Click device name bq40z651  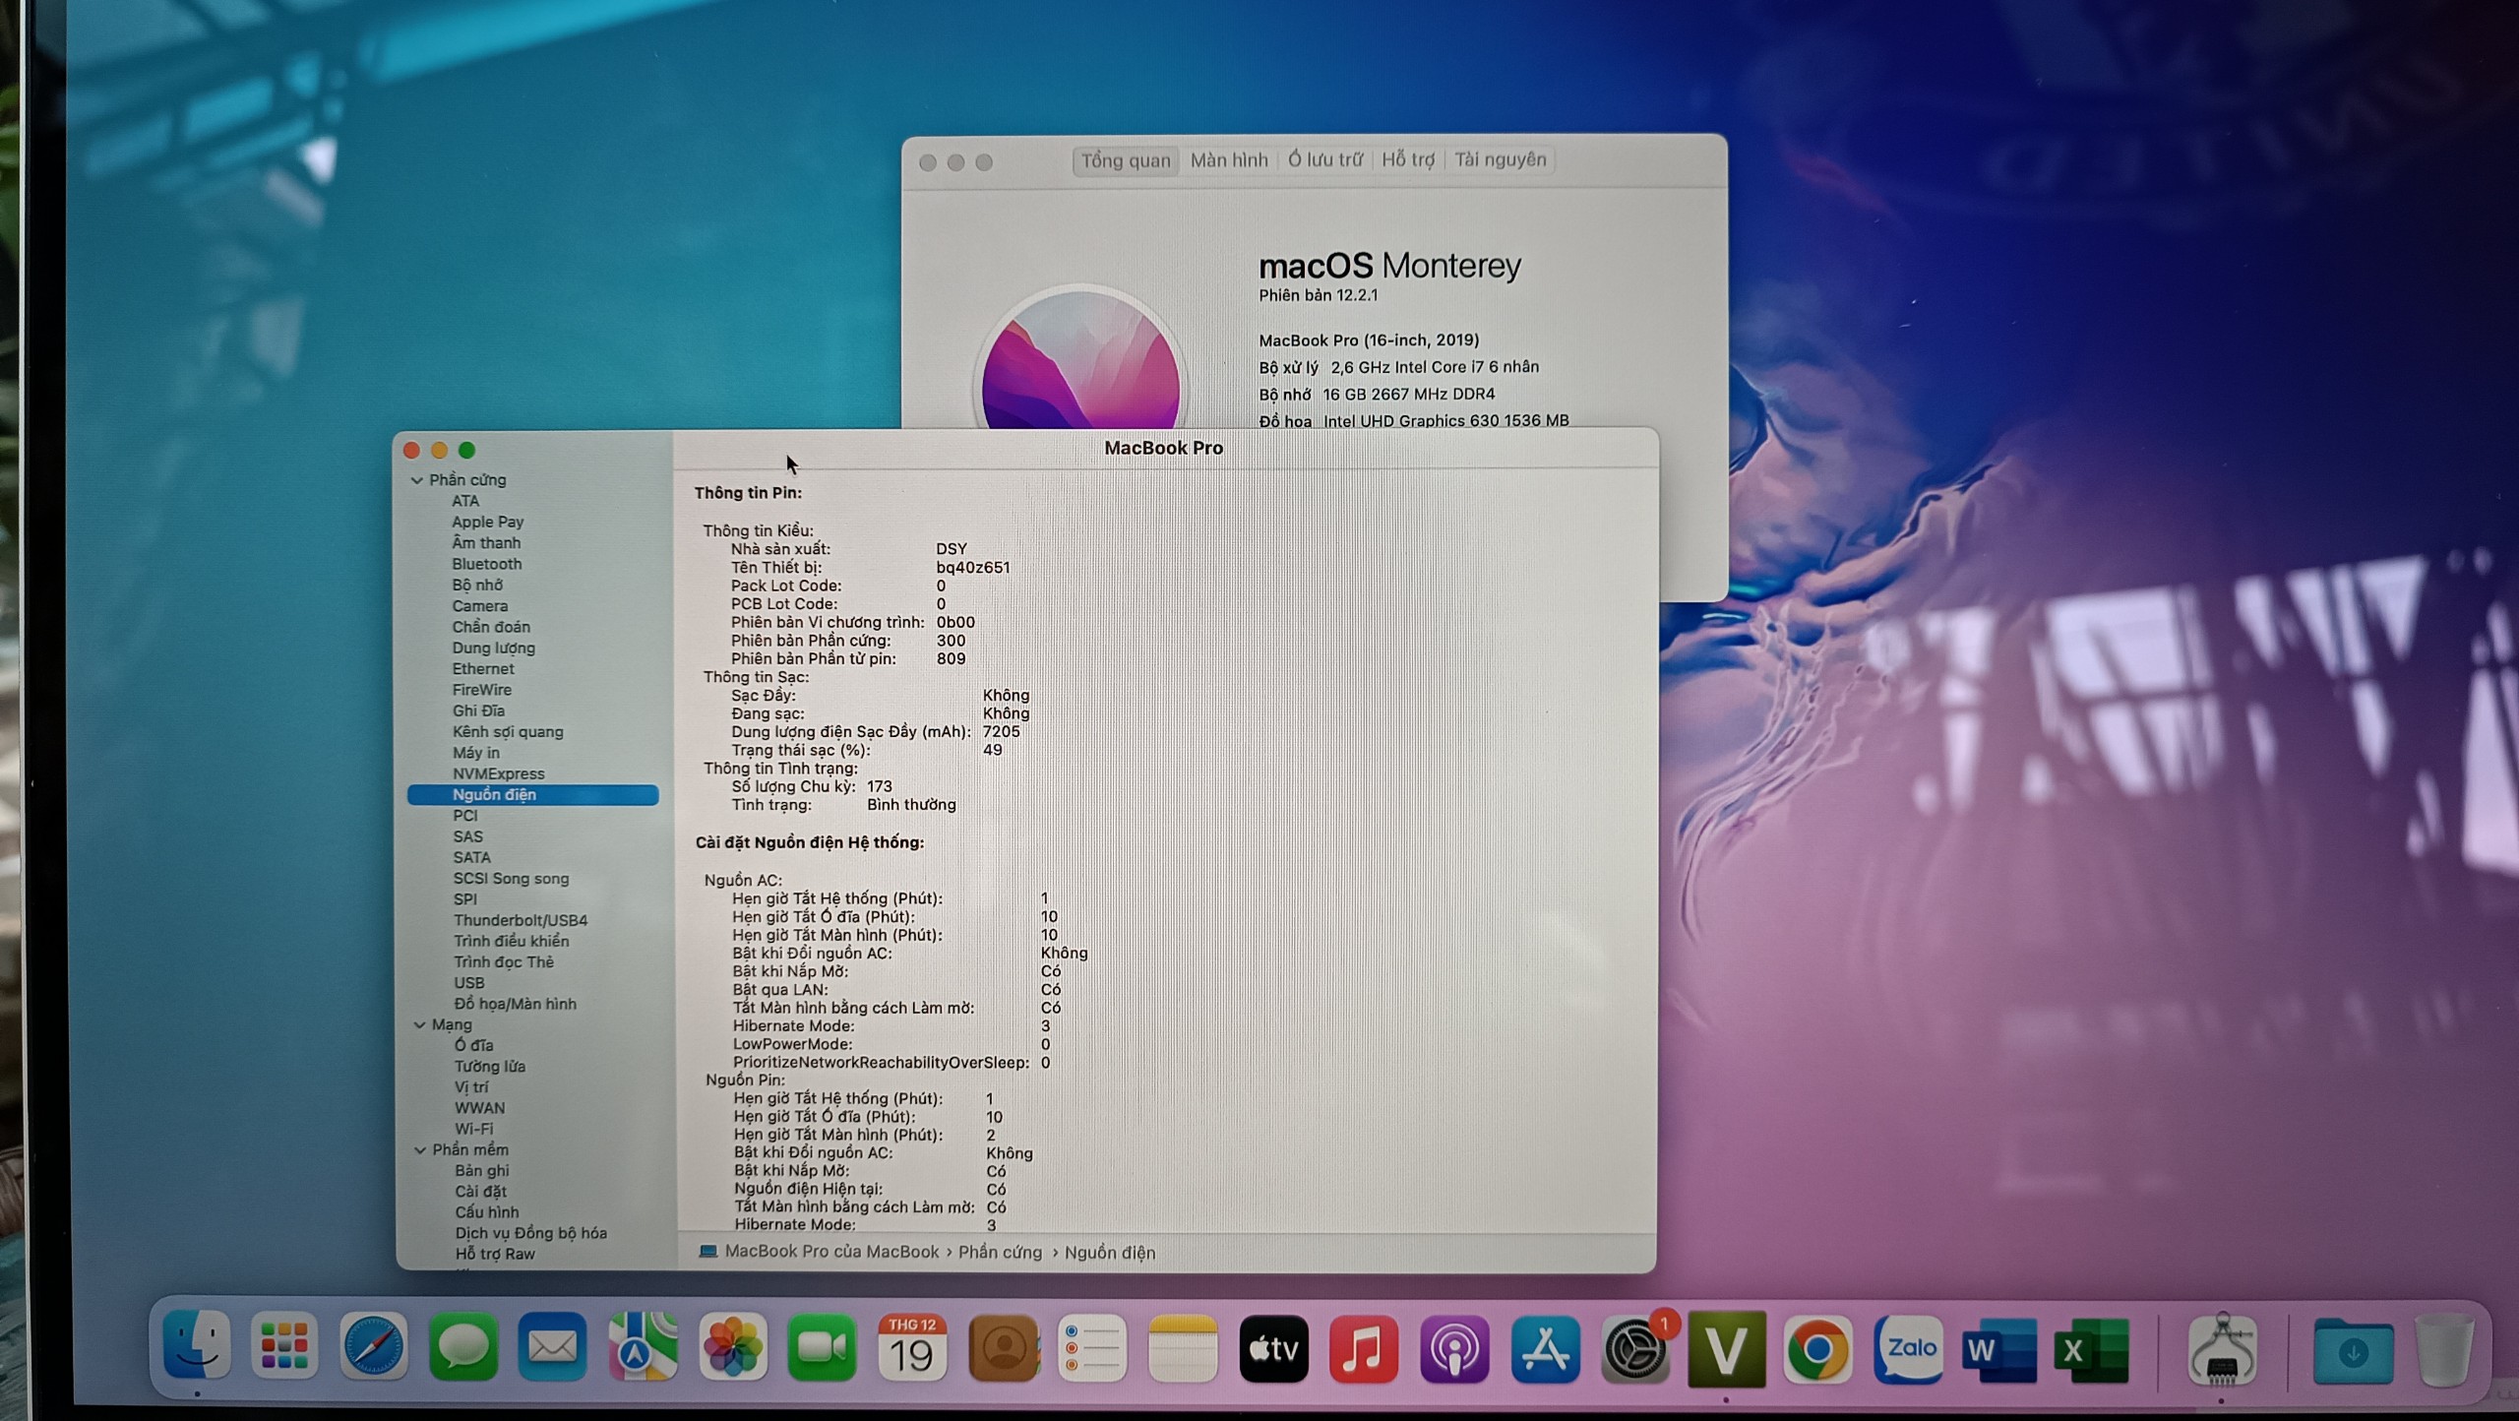972,568
